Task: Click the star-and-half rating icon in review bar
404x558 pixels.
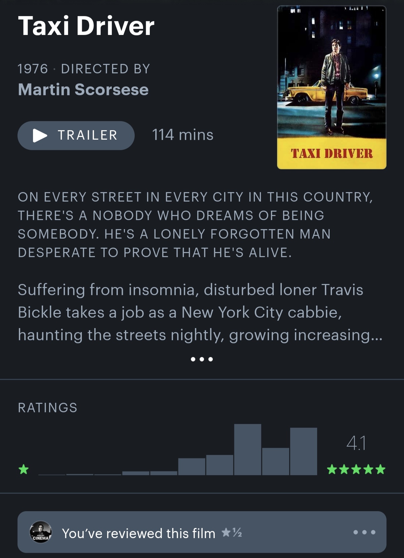Action: click(x=232, y=532)
